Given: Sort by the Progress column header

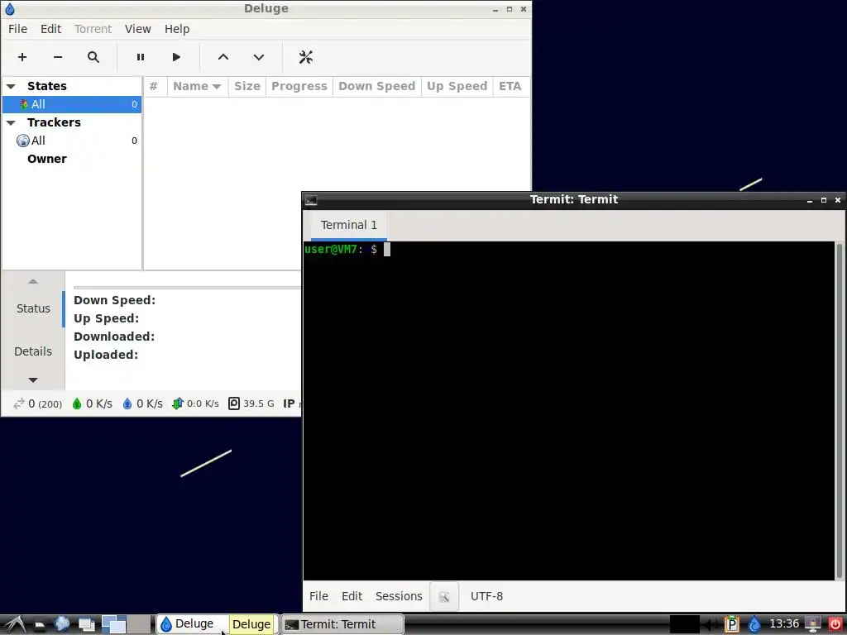Looking at the screenshot, I should (299, 86).
